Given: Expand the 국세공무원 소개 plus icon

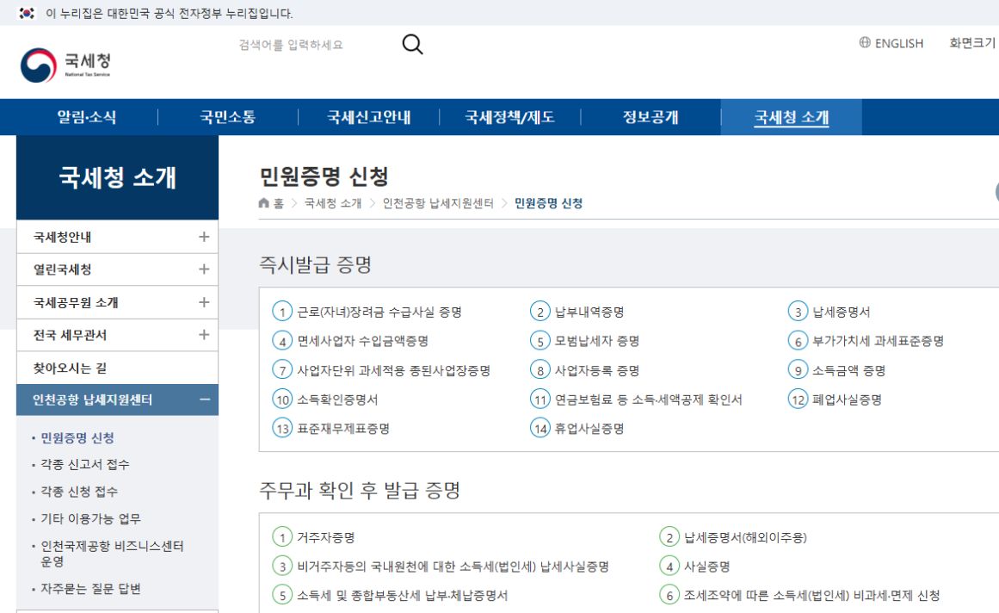Looking at the screenshot, I should [x=204, y=302].
